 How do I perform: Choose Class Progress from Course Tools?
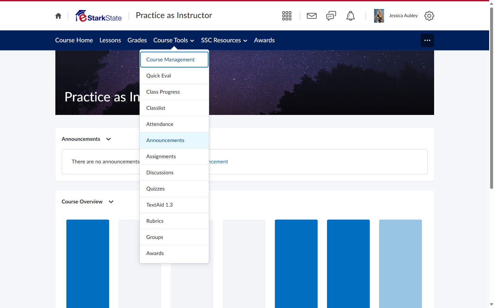coord(174,92)
